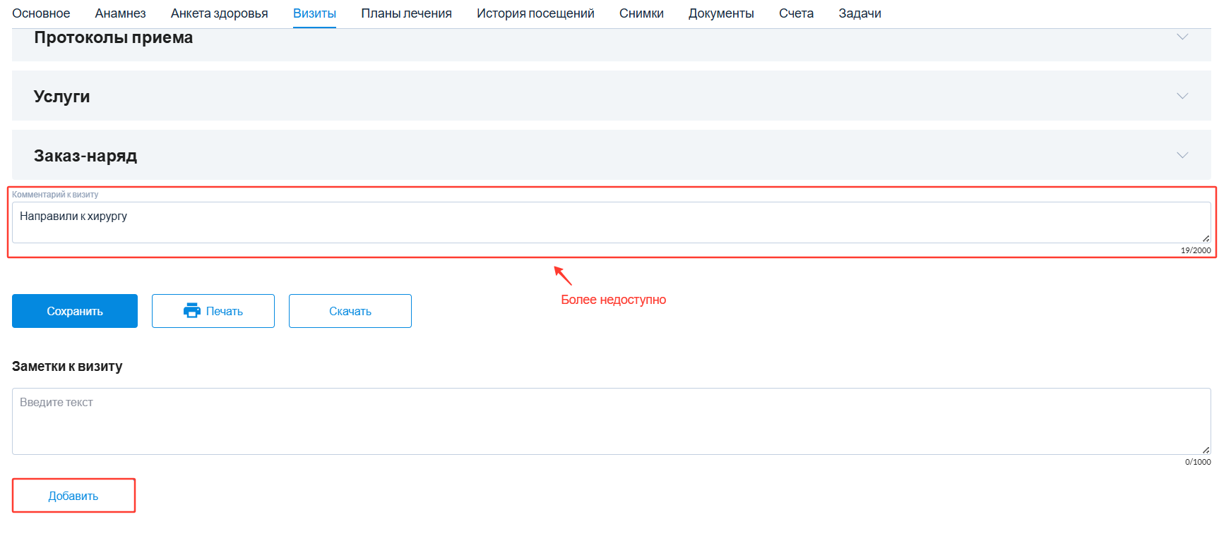Click the Скачать button
This screenshot has height=543, width=1219.
(x=350, y=311)
